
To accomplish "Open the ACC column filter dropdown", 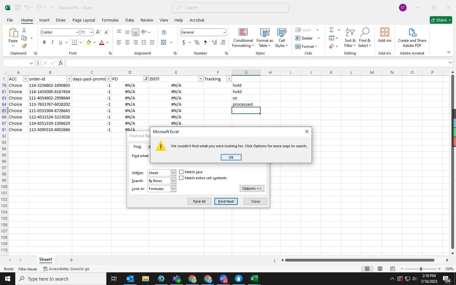I will click(x=25, y=79).
